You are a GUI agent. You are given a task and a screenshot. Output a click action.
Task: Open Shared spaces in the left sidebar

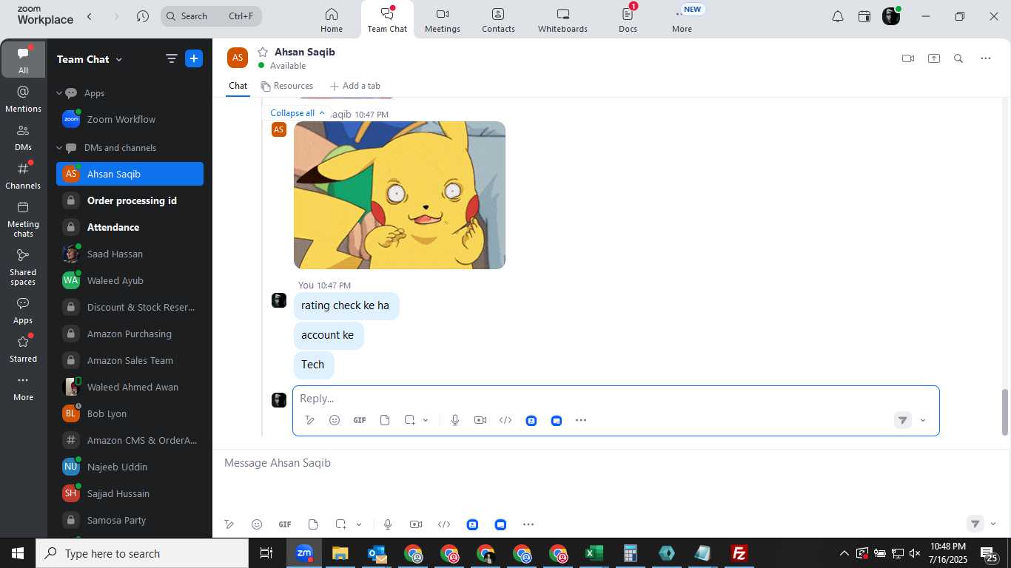pos(23,267)
